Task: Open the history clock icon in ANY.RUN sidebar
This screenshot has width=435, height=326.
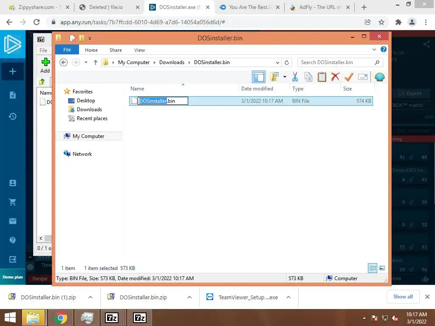Action: [12, 116]
